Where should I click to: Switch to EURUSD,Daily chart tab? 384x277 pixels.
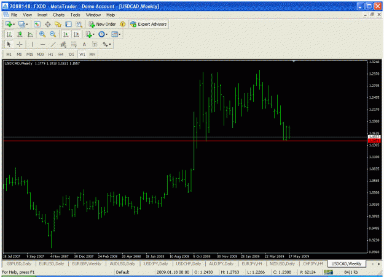52,264
